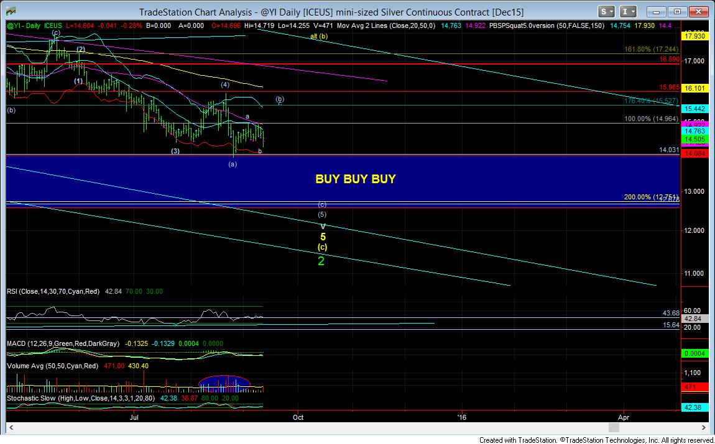Open the S symbol-link dropdown in title bar
This screenshot has height=444, width=715.
607,11
